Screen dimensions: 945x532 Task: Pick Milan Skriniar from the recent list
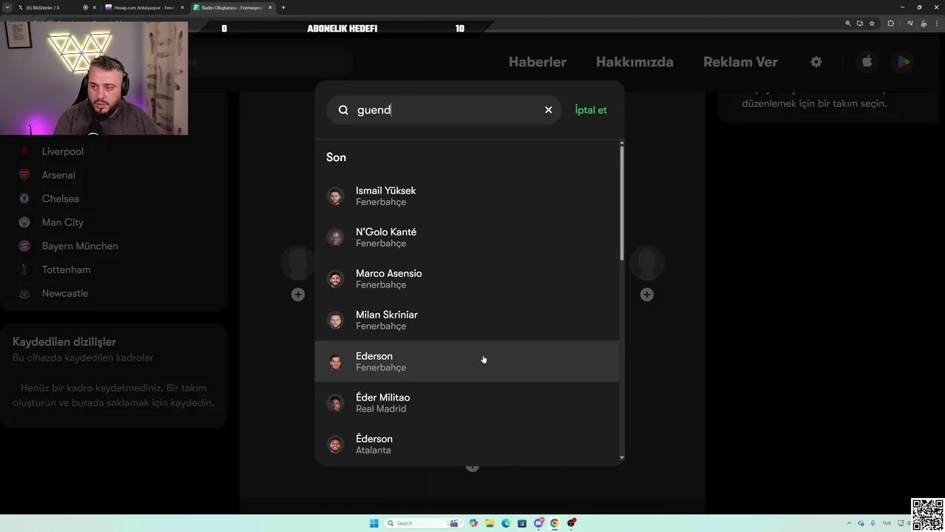tap(467, 320)
